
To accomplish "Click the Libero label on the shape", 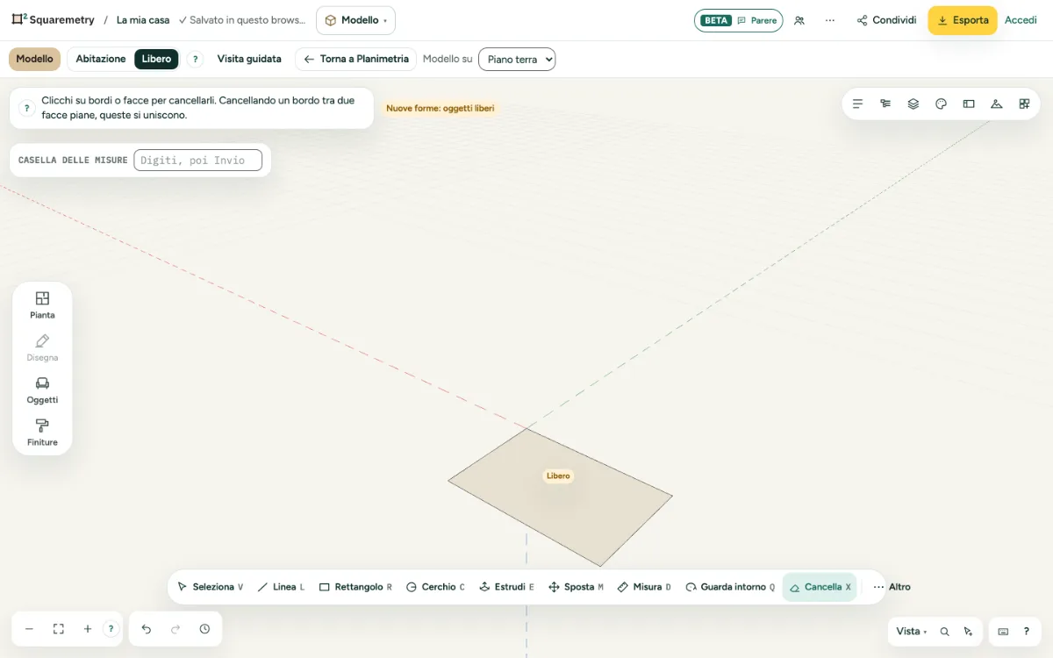I will (558, 476).
